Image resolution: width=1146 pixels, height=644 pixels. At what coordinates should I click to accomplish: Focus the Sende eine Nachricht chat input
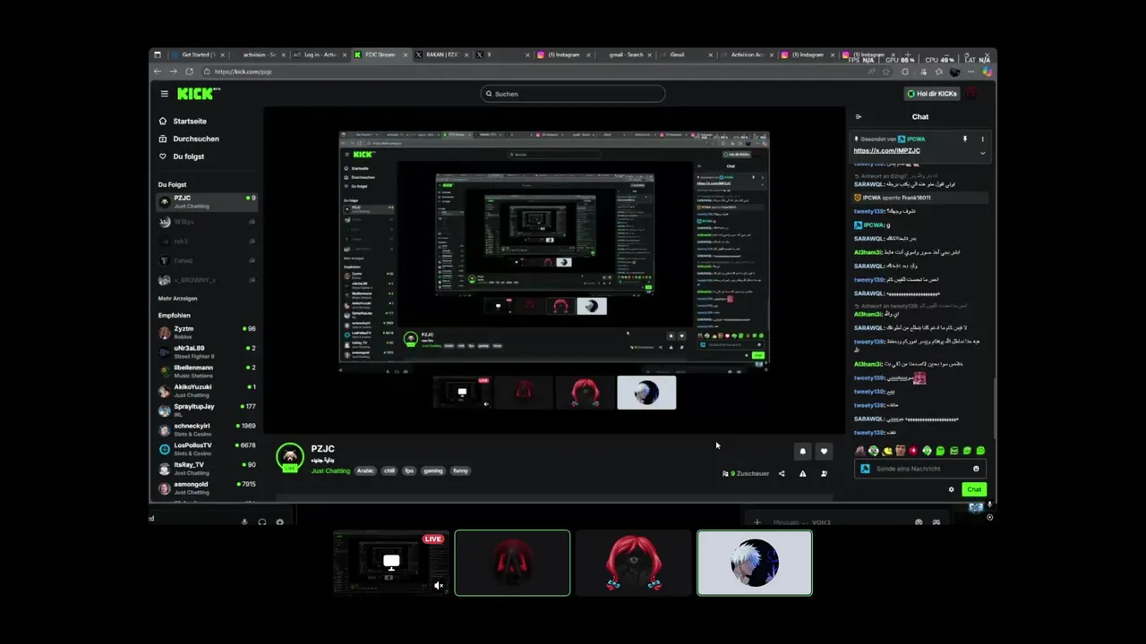(x=919, y=469)
